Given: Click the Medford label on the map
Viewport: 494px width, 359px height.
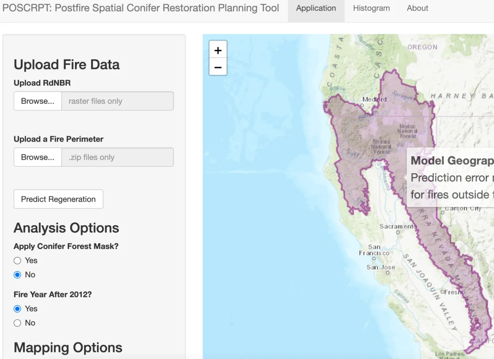Looking at the screenshot, I should click(374, 99).
